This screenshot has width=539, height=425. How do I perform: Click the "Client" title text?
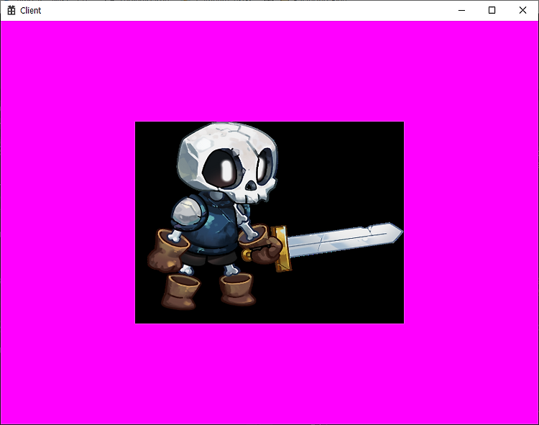coord(31,11)
